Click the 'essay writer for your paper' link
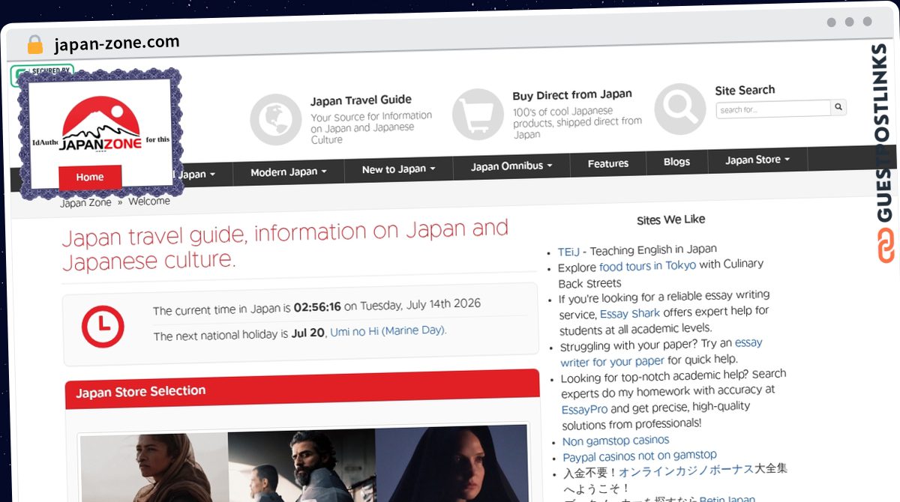Viewport: 900px width, 502px height. click(661, 351)
